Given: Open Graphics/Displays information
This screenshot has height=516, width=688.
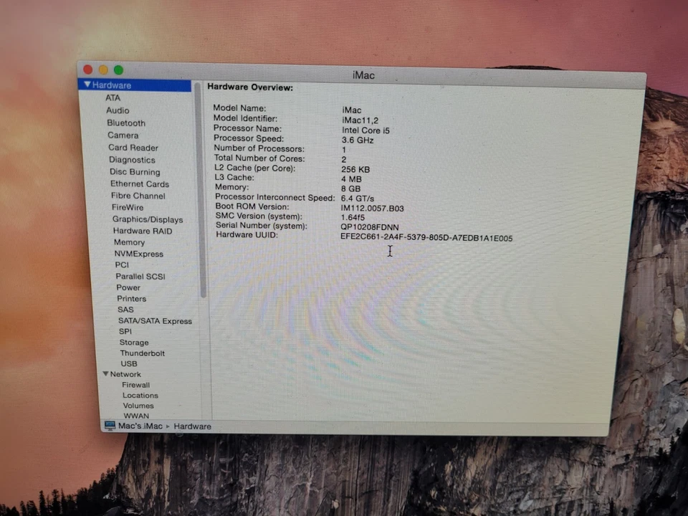Looking at the screenshot, I should coord(148,219).
